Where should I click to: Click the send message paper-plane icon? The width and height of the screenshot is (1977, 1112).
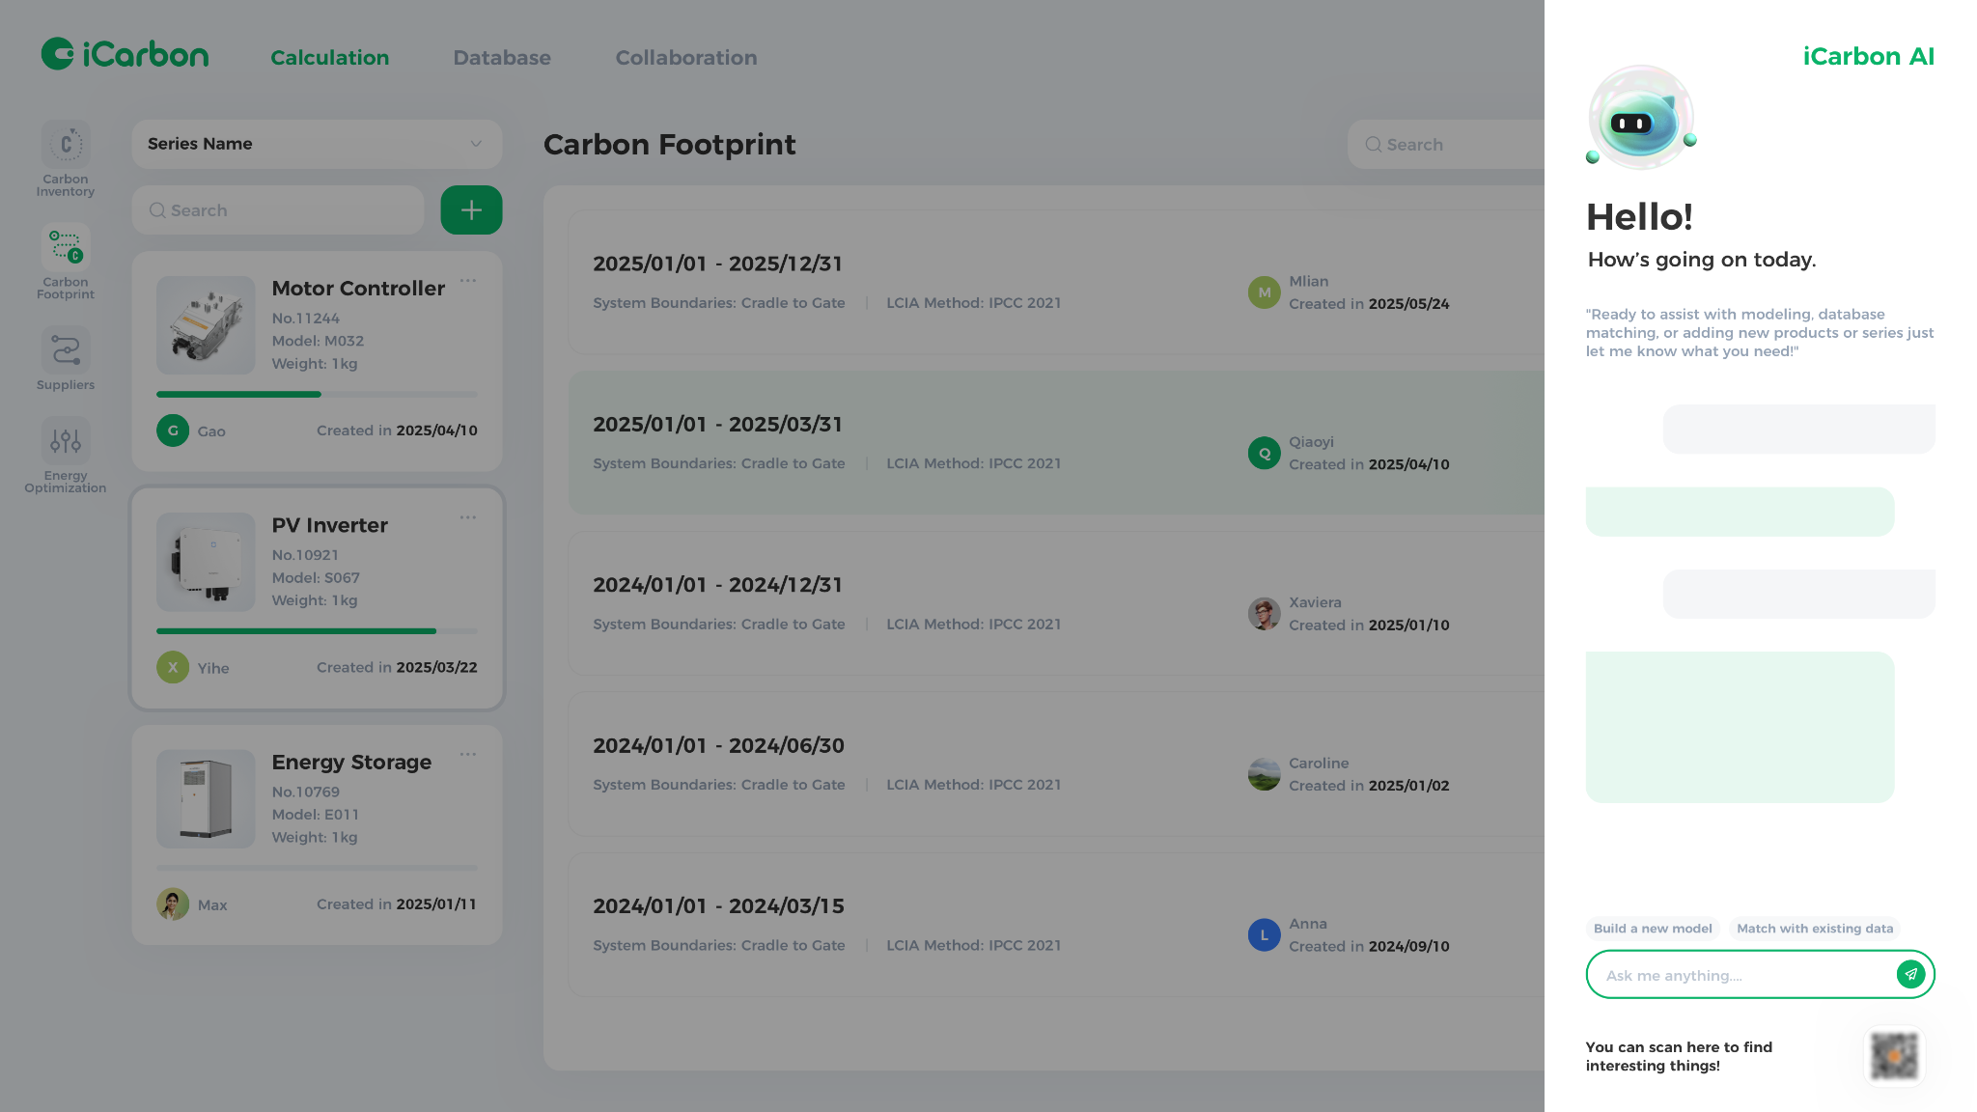click(x=1910, y=974)
